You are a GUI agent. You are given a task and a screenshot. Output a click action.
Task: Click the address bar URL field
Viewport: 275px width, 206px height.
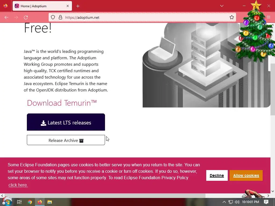click(x=142, y=17)
